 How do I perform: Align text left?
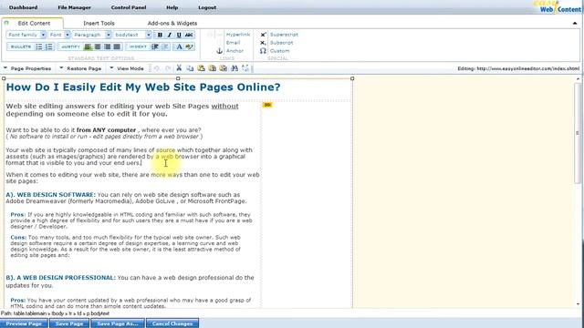[88, 46]
